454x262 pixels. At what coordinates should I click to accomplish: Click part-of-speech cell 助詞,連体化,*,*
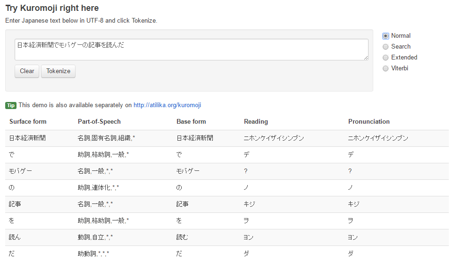tap(98, 187)
